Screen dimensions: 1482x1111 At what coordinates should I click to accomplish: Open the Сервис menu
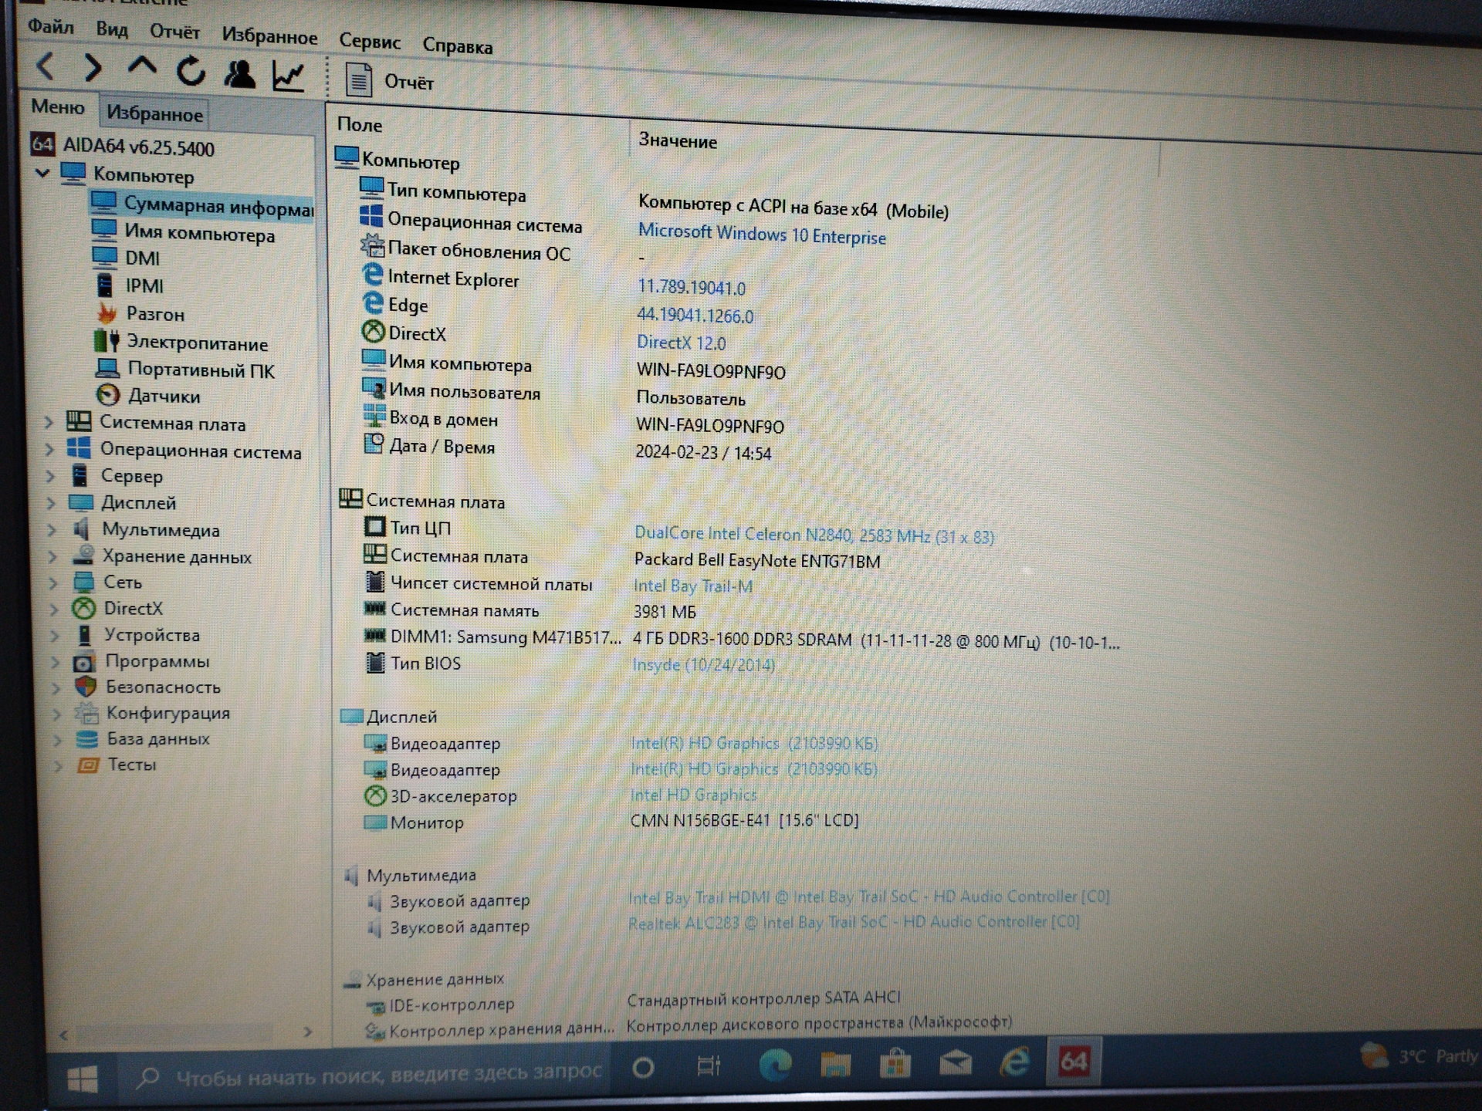tap(370, 42)
